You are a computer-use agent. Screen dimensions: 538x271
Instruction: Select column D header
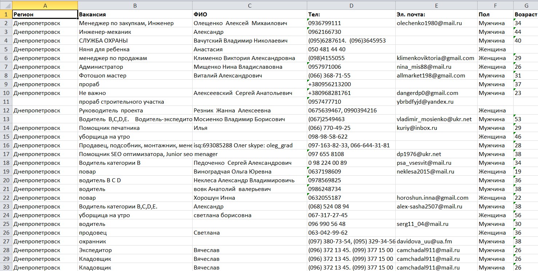[x=351, y=5]
